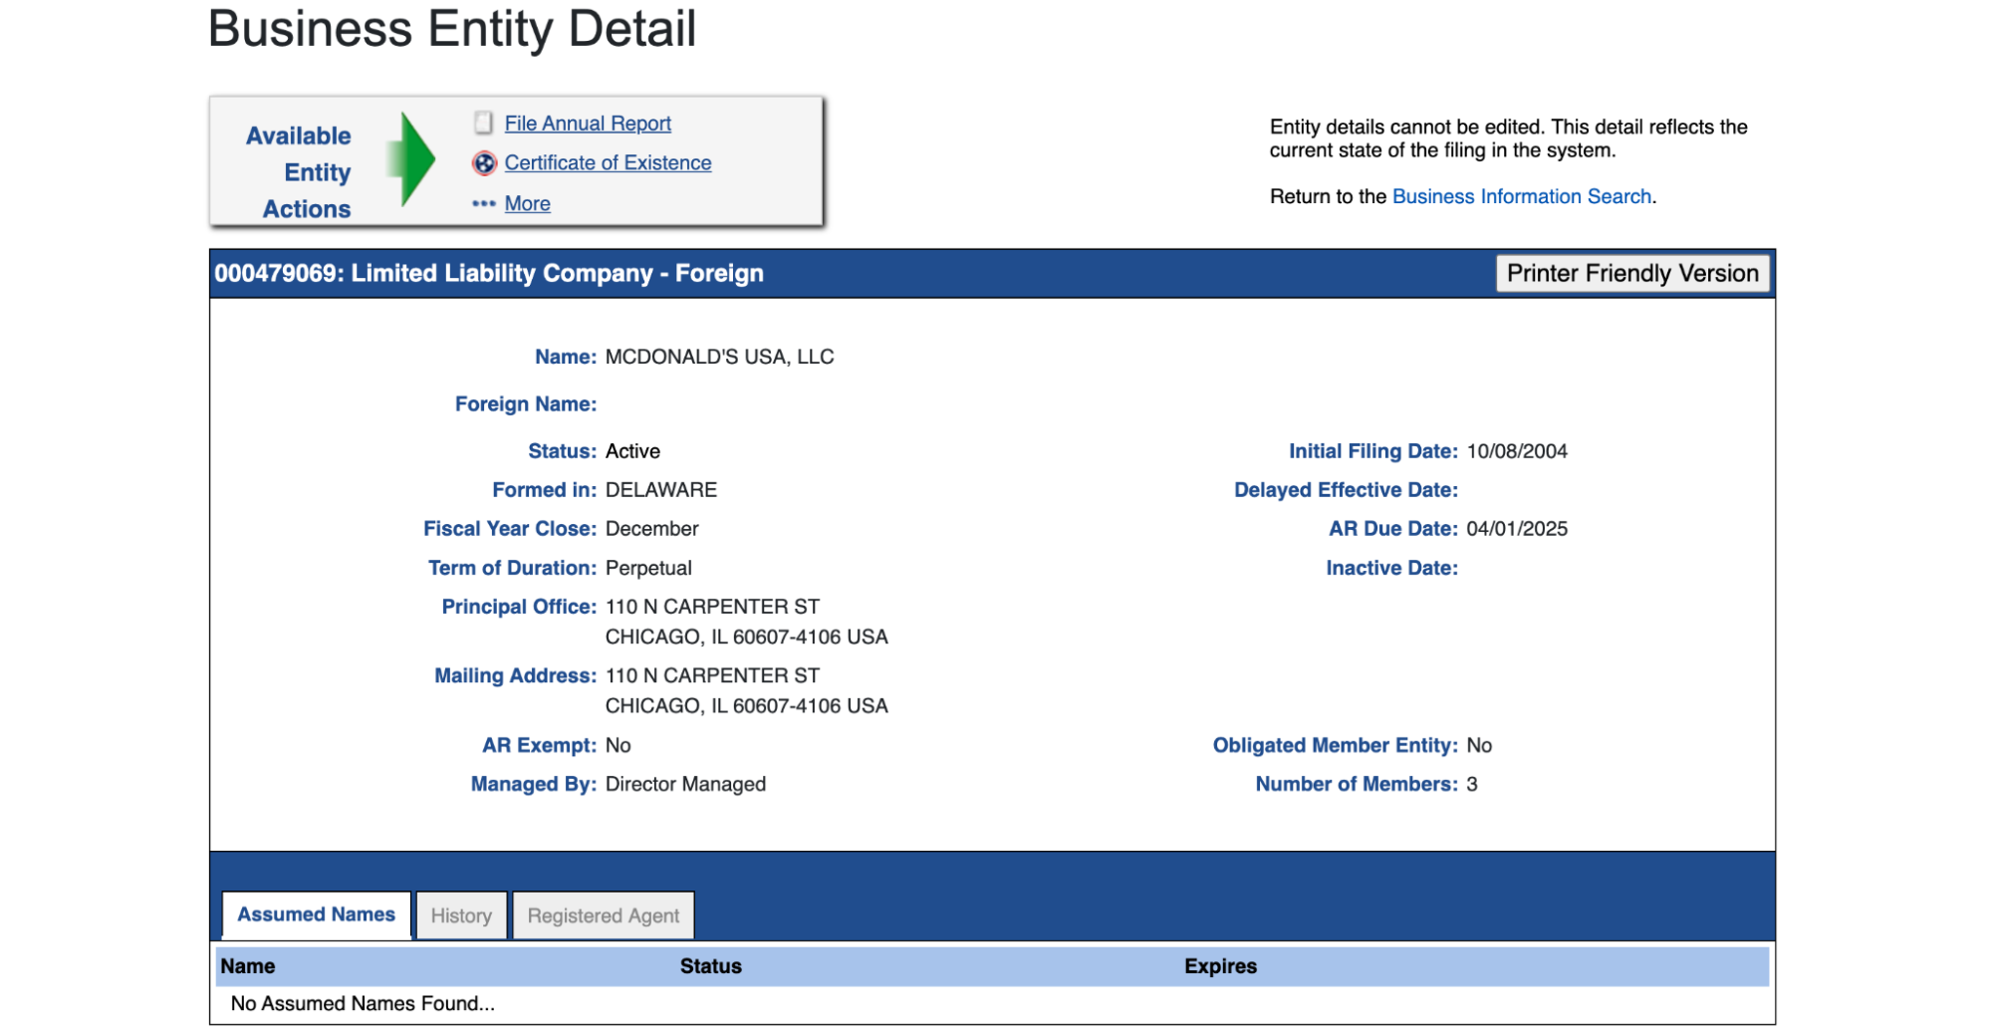Click the Available Entity Actions label
The image size is (1991, 1036).
click(299, 172)
